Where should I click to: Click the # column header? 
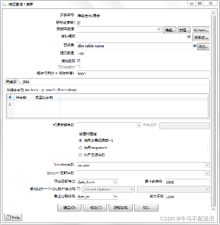[x=10, y=97]
